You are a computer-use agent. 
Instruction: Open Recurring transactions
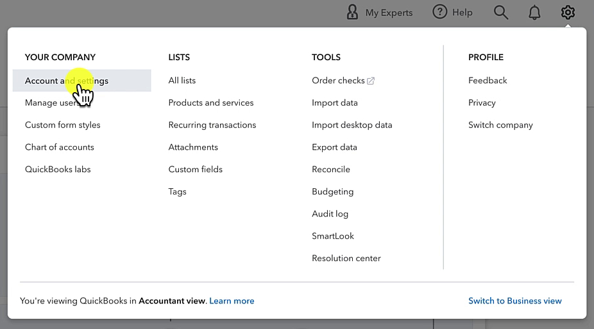click(x=212, y=125)
